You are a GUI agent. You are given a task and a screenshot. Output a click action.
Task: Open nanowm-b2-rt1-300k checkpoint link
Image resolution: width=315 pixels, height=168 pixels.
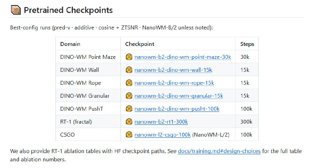pyautogui.click(x=161, y=122)
